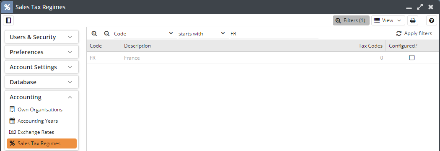Click the percent icon in the title bar
This screenshot has width=440, height=151.
coord(7,7)
